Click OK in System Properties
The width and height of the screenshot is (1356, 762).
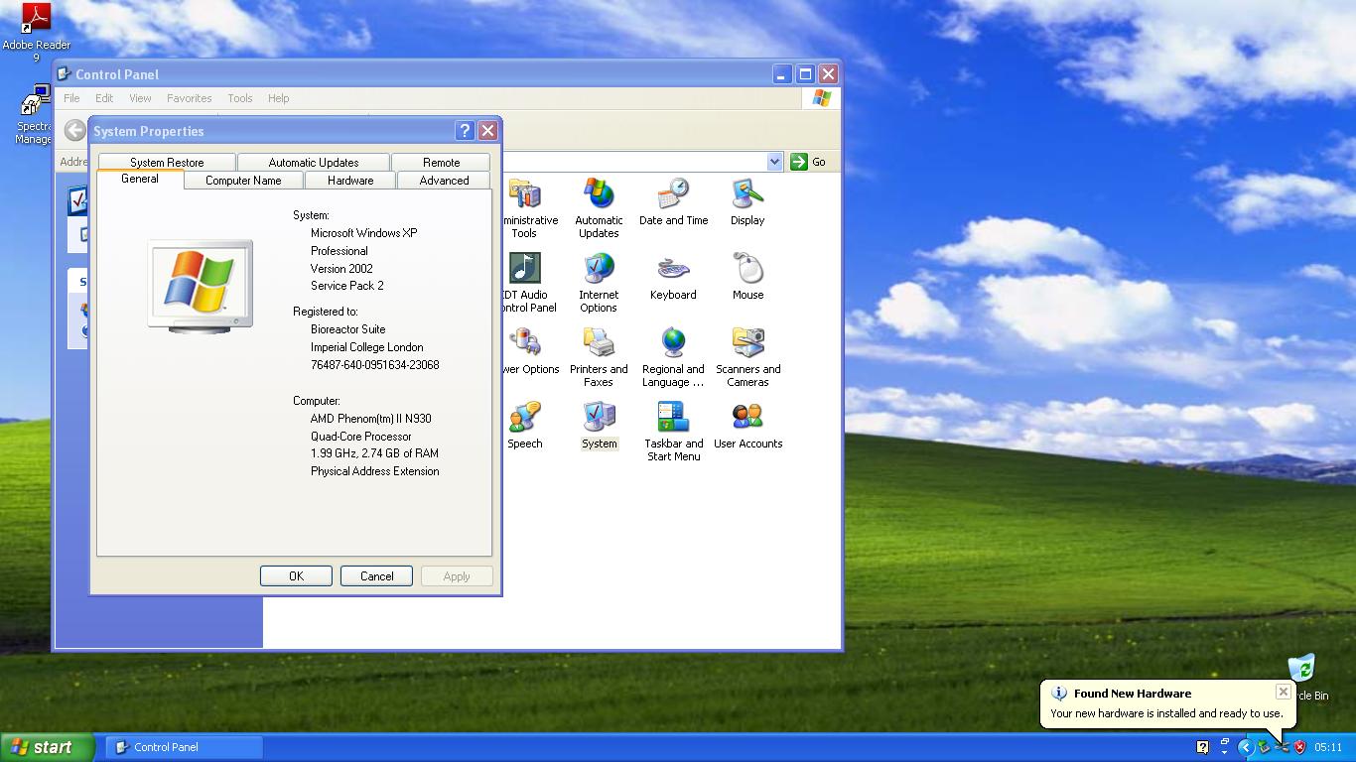296,576
